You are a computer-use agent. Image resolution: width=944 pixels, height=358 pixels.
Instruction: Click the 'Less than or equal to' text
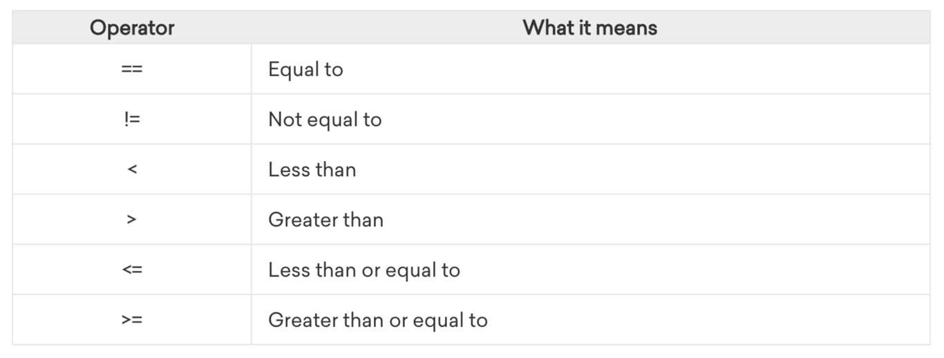point(364,270)
